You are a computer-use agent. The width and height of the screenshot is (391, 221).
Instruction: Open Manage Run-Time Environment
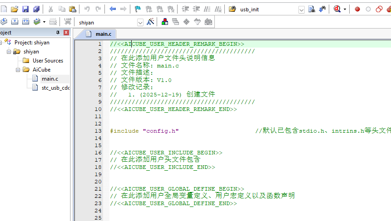187,22
